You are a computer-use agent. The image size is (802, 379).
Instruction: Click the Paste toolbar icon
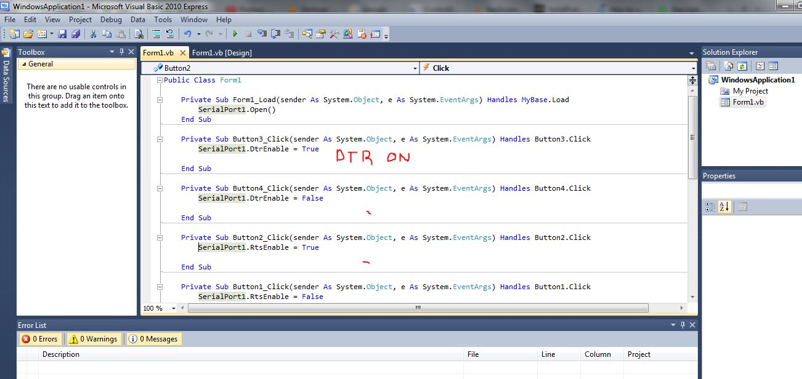click(x=121, y=34)
